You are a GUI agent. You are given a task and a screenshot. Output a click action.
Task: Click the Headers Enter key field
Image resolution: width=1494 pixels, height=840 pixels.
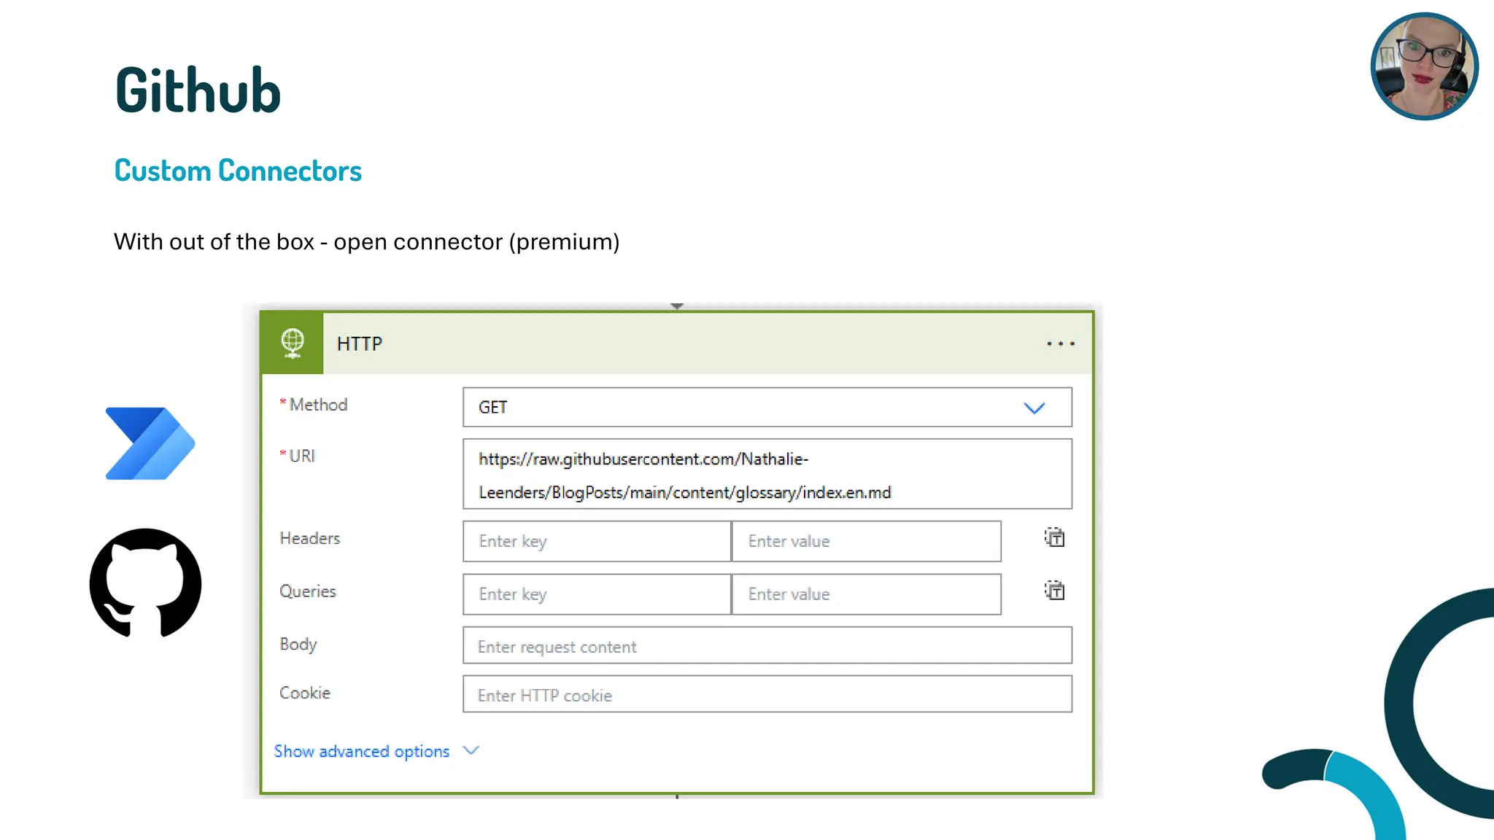(x=597, y=541)
